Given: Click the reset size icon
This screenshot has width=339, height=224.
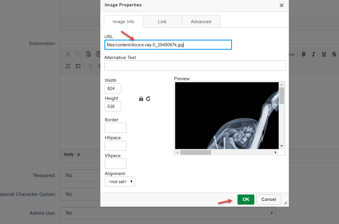Looking at the screenshot, I should [148, 99].
